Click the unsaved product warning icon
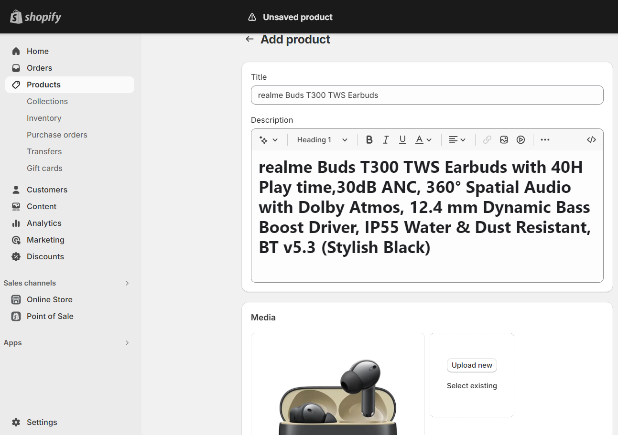The height and width of the screenshot is (435, 618). pos(252,17)
